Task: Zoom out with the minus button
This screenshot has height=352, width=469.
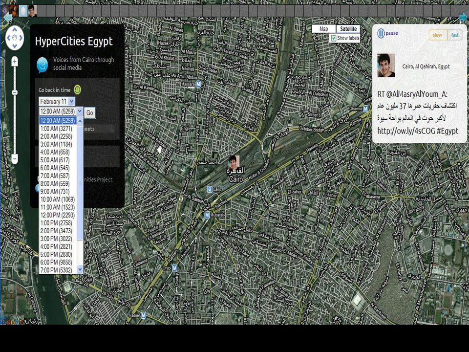Action: [x=15, y=158]
